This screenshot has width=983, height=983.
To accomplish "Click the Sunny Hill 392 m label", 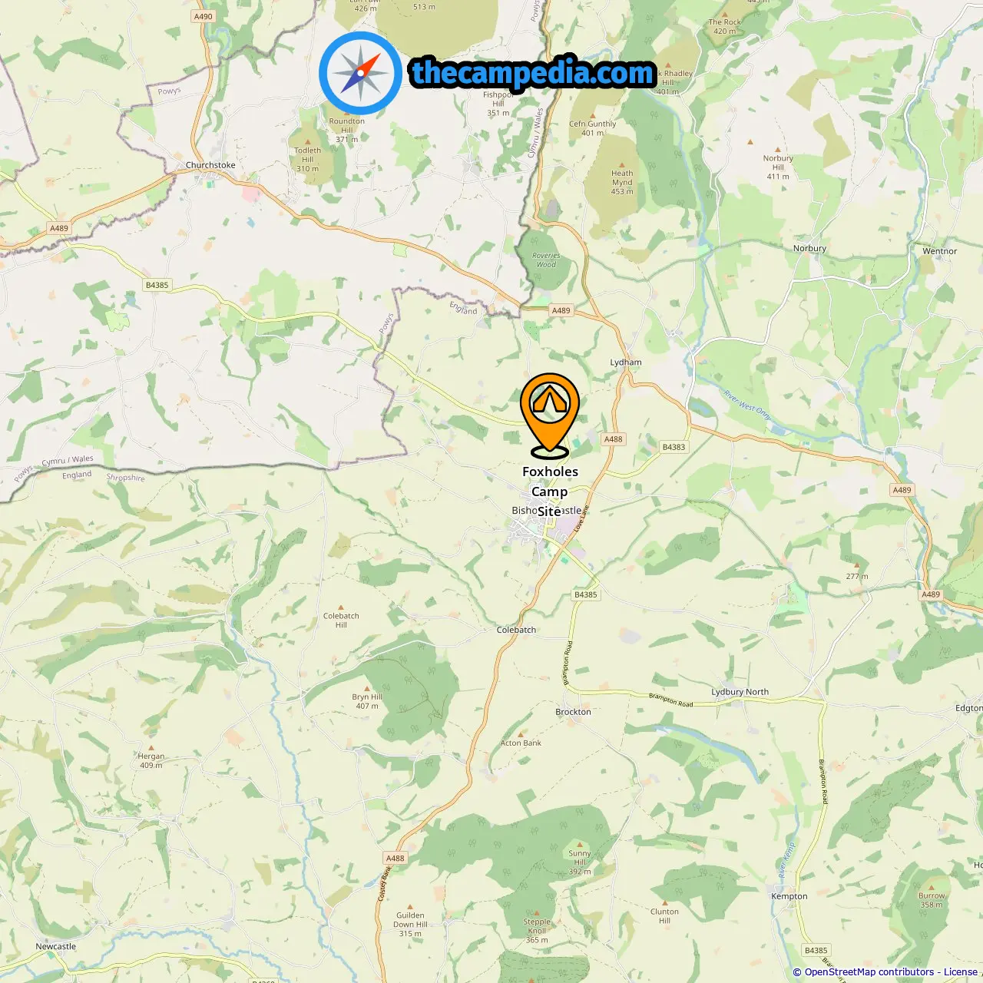I will pos(580,862).
